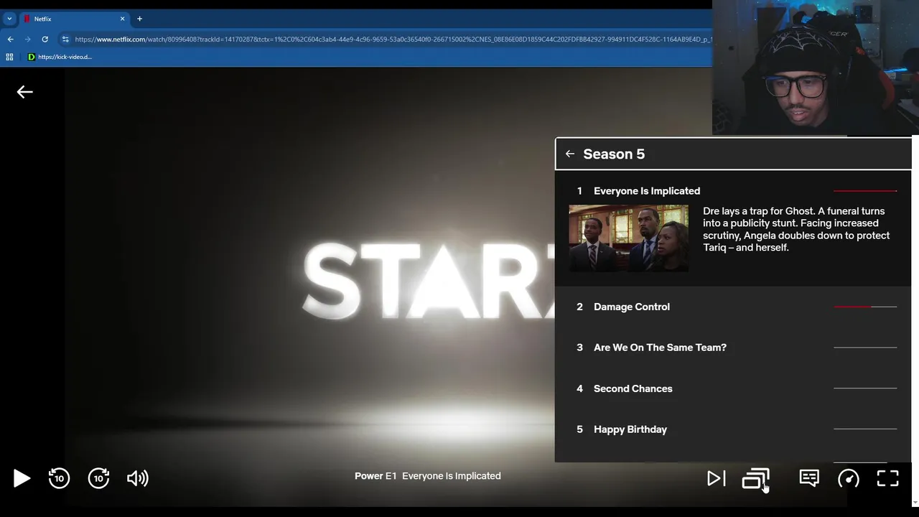Switch to the Netflix tab

[x=73, y=19]
